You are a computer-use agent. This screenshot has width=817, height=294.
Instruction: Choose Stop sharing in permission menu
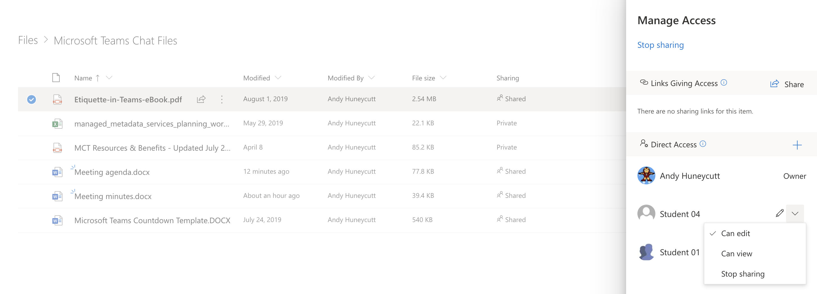coord(742,274)
